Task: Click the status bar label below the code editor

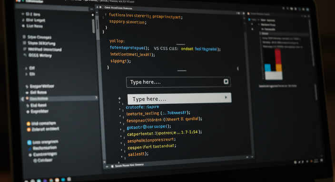Action: pos(129,165)
